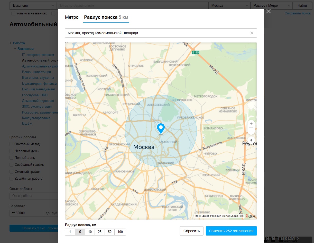Enable the Вахтовый метод checkbox
The image size is (314, 243).
11,144
